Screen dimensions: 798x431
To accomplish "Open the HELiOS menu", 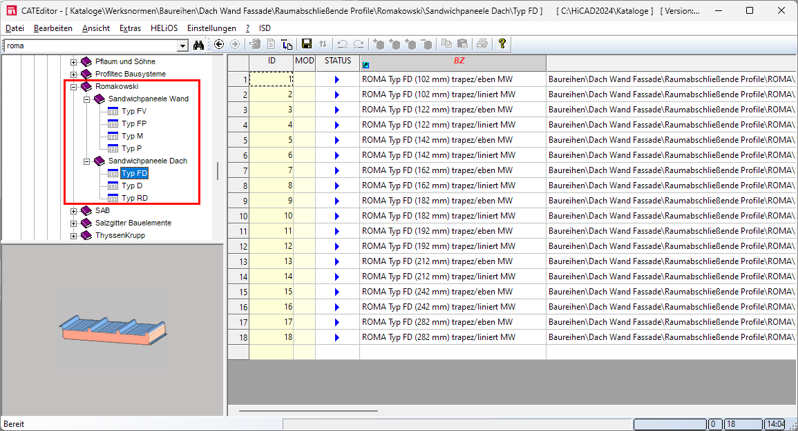I will (x=164, y=28).
